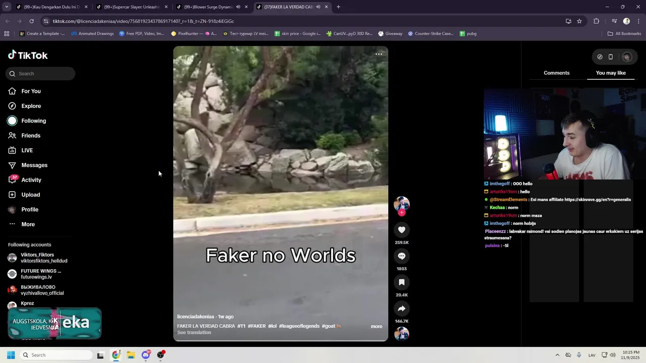This screenshot has width=646, height=363.
Task: Open the For You feed
Action: (x=31, y=91)
